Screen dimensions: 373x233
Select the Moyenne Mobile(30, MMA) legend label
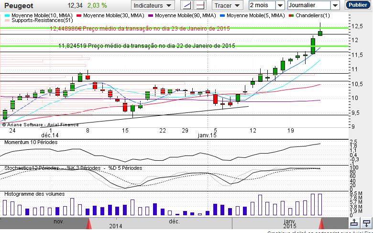coord(114,16)
